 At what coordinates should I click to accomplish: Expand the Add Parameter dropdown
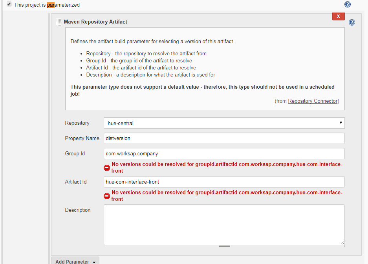click(x=75, y=261)
